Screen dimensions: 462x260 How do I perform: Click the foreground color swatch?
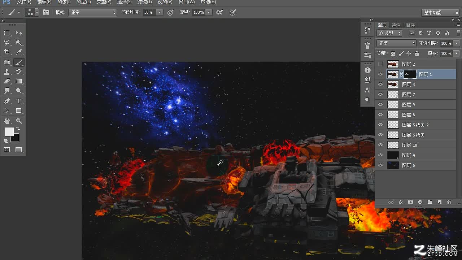(9, 132)
